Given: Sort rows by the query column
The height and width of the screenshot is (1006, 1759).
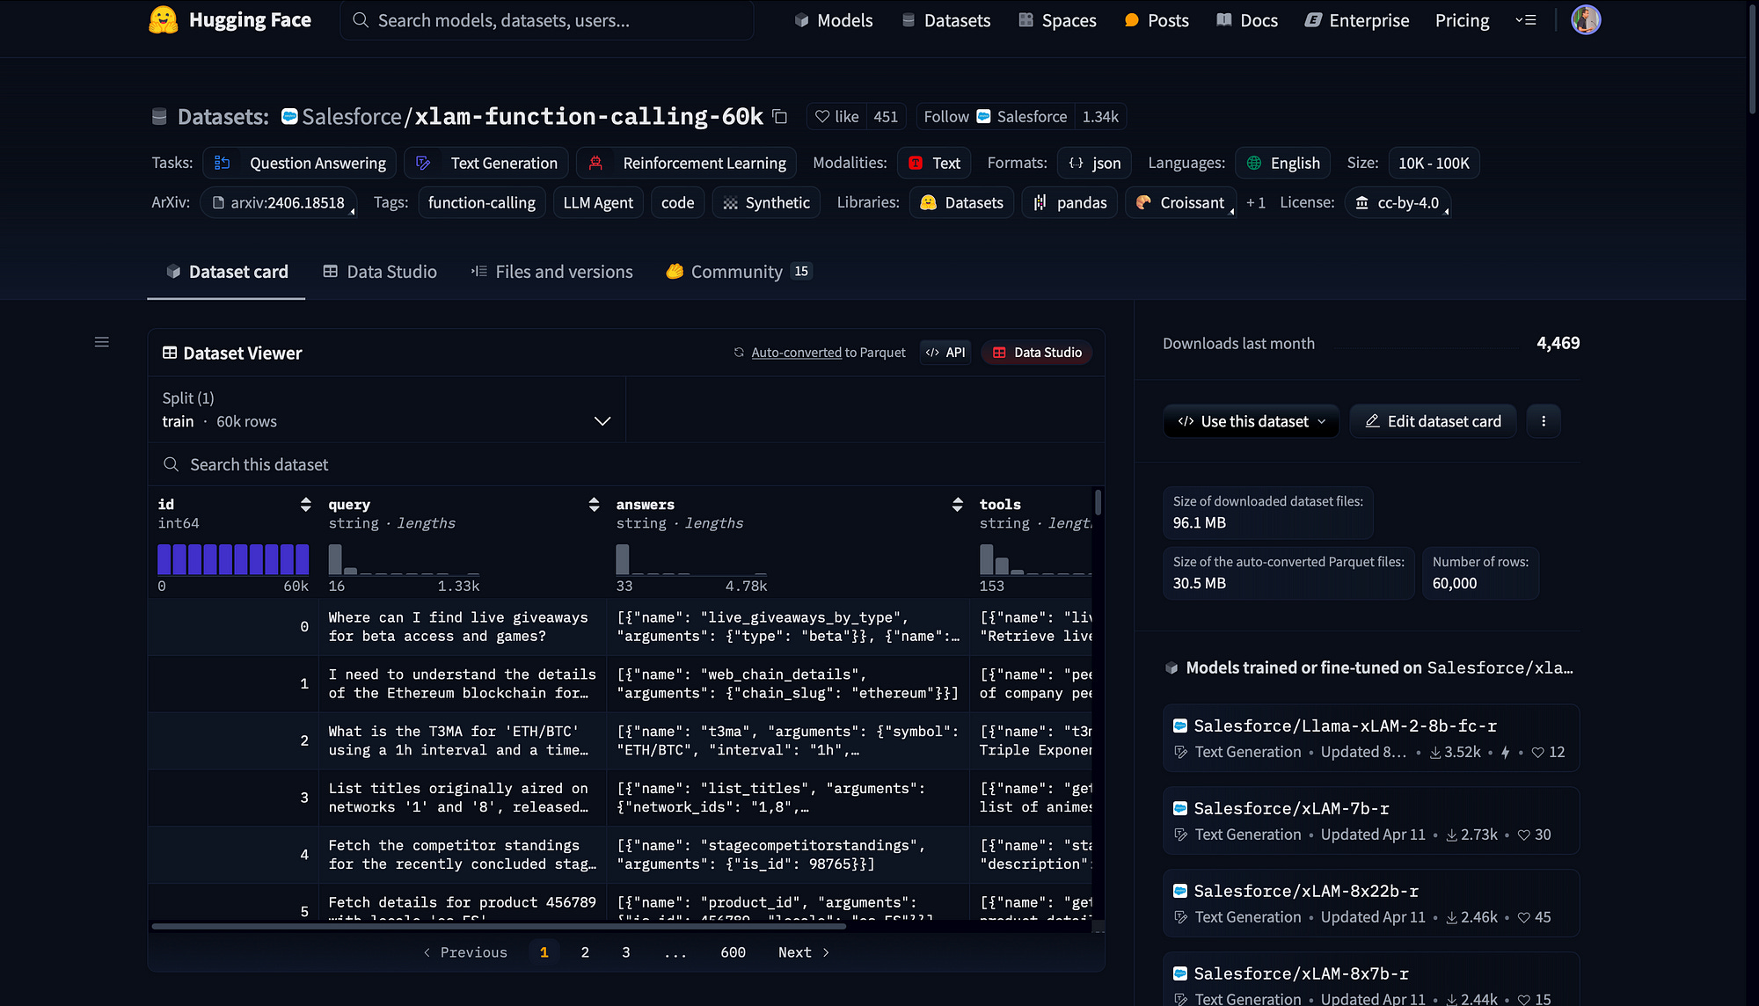Looking at the screenshot, I should point(595,504).
